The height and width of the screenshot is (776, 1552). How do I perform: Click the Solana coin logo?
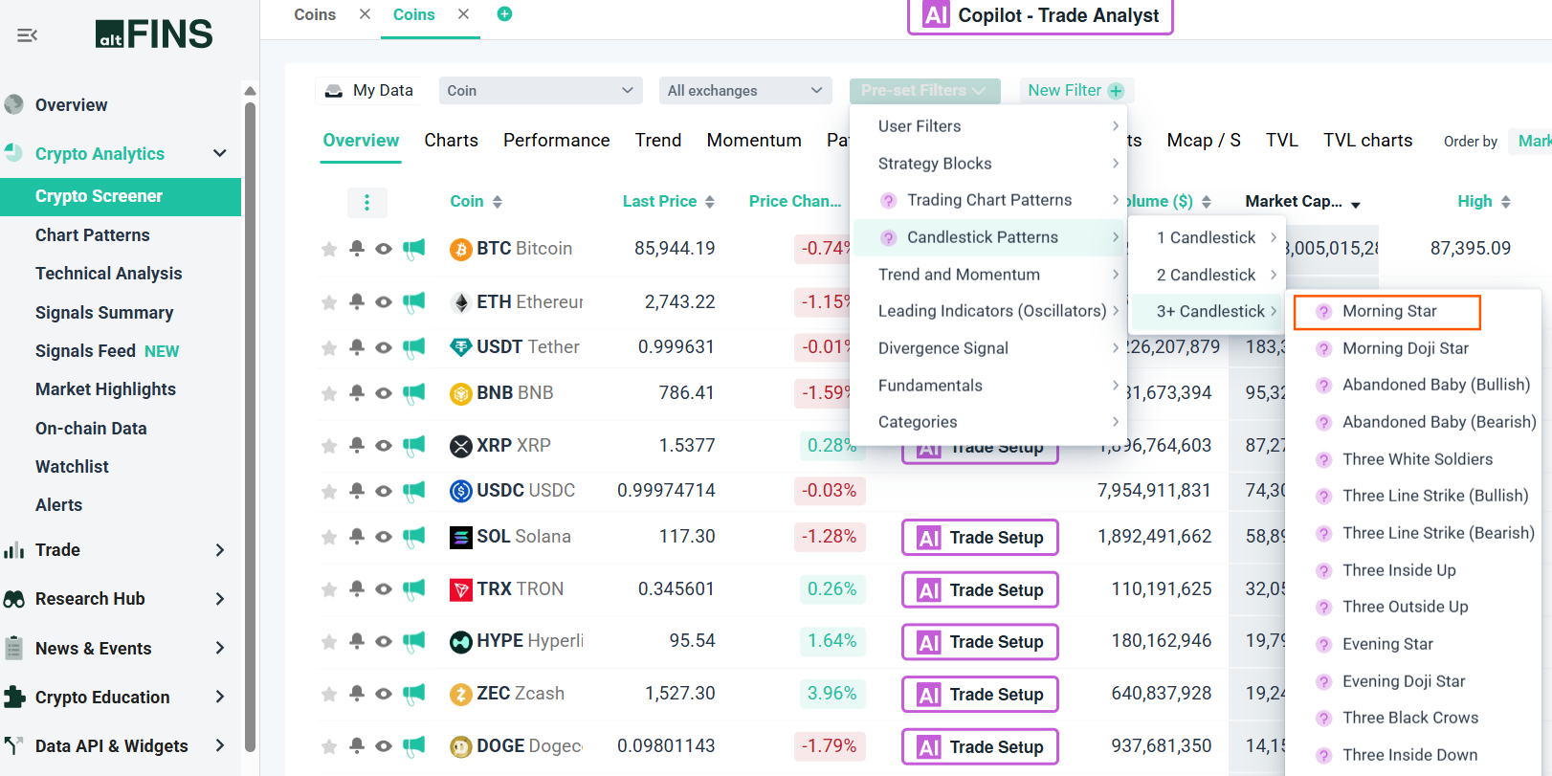tap(461, 537)
